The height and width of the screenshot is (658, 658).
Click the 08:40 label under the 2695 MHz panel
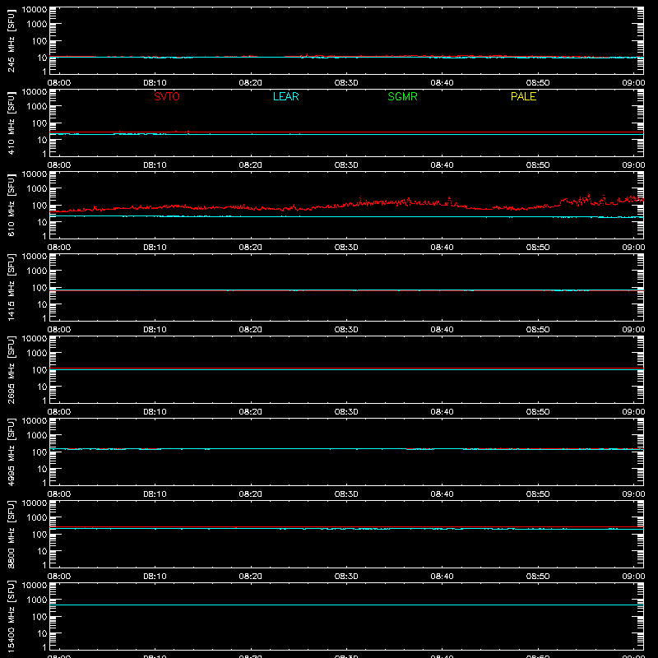442,412
